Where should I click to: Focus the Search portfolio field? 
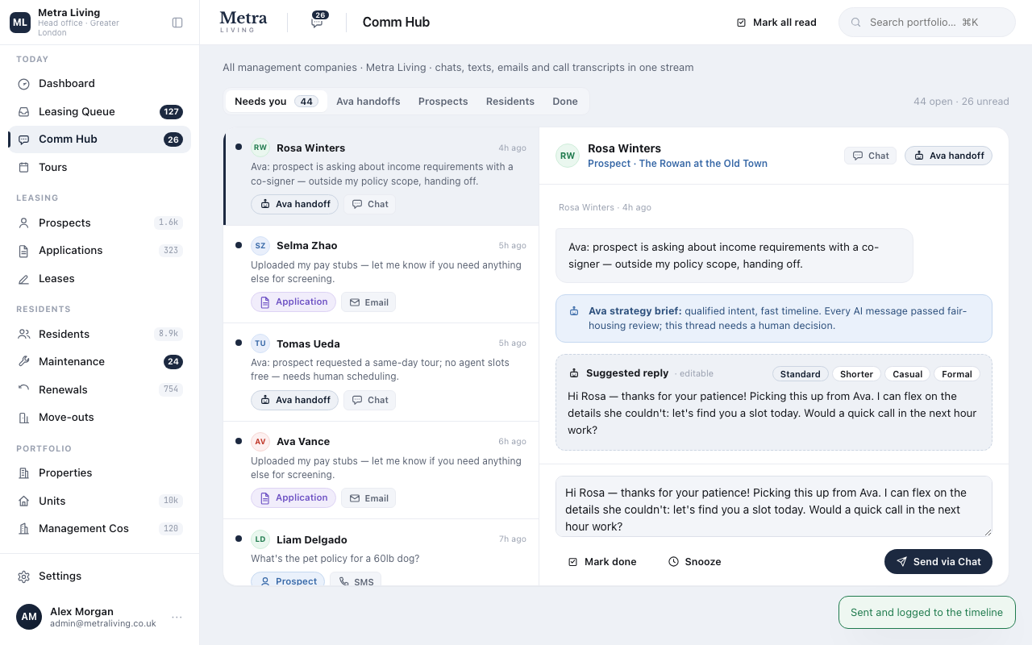[927, 23]
